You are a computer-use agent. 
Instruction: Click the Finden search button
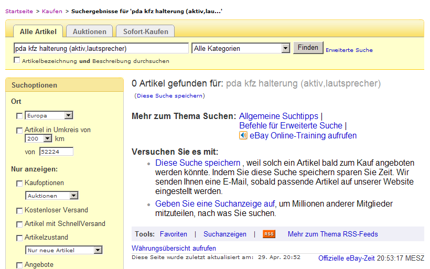pyautogui.click(x=308, y=48)
